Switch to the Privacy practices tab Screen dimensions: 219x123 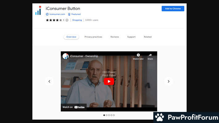(x=93, y=37)
